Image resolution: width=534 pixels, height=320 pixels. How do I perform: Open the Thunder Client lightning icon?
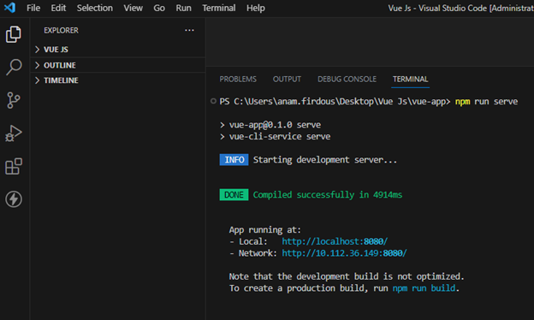[x=14, y=199]
